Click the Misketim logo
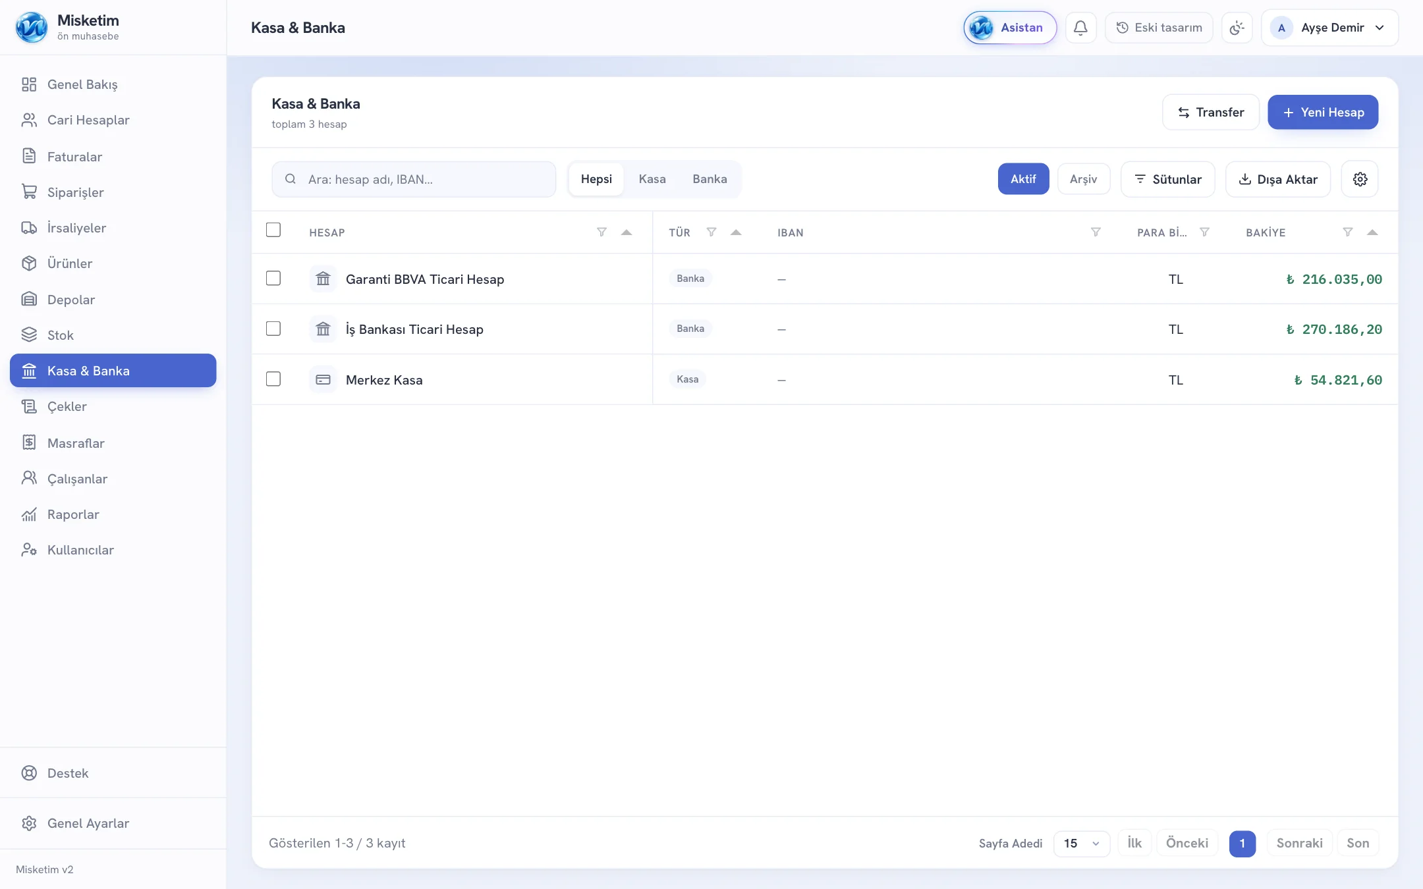The height and width of the screenshot is (889, 1423). tap(32, 28)
